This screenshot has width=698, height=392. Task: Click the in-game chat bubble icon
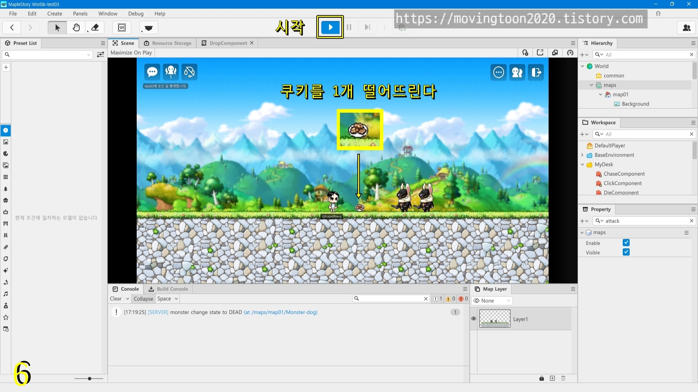152,72
